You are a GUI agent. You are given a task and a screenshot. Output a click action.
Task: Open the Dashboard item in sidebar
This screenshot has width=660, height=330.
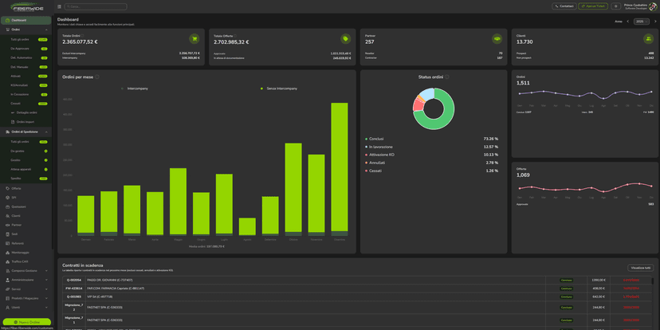click(x=18, y=20)
